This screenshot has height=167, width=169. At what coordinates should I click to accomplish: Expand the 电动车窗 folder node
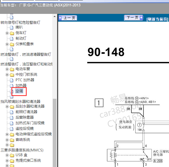click(7, 69)
